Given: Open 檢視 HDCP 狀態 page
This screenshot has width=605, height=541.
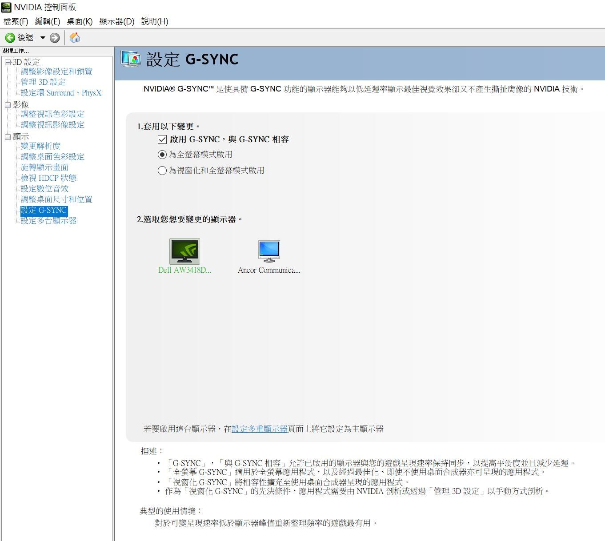Looking at the screenshot, I should (48, 178).
